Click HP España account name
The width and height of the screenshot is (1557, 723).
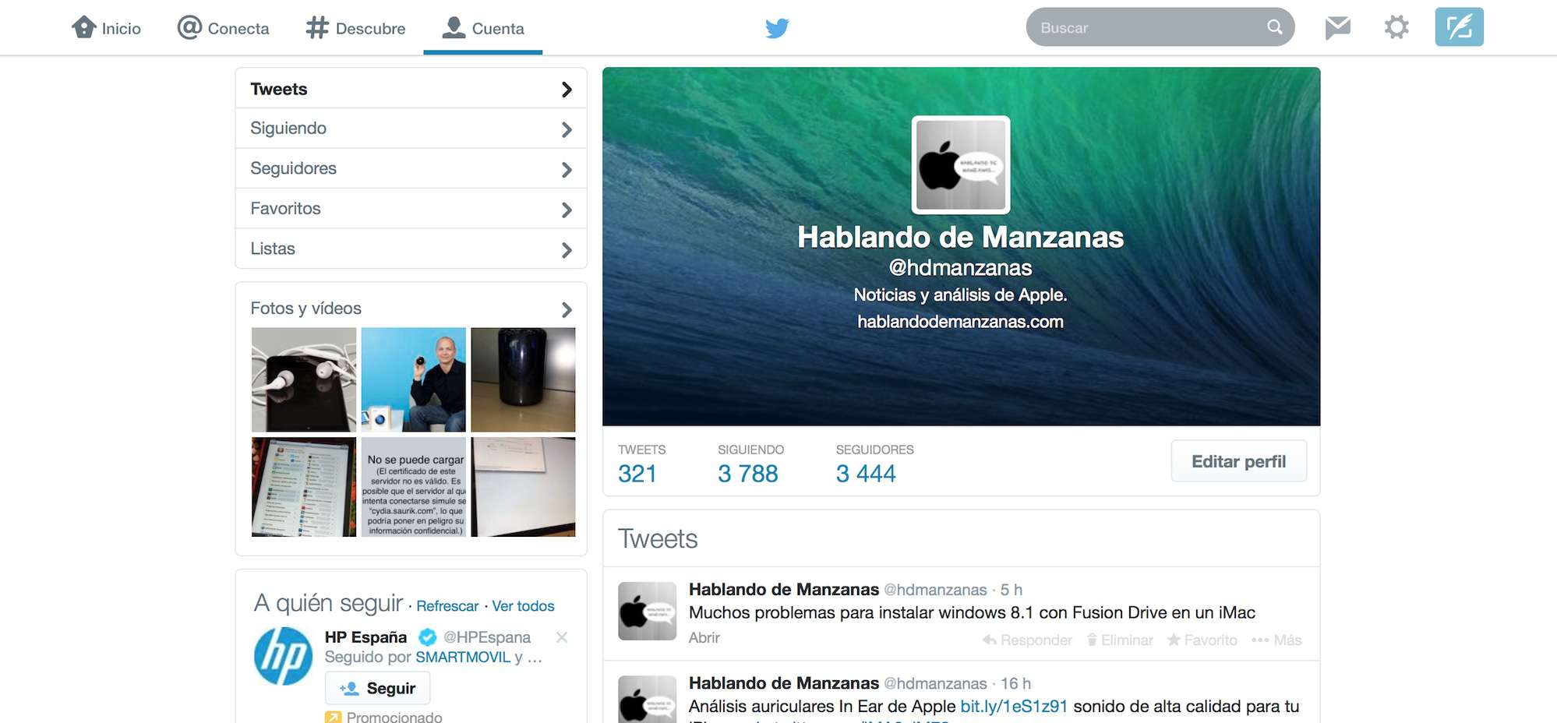(365, 637)
